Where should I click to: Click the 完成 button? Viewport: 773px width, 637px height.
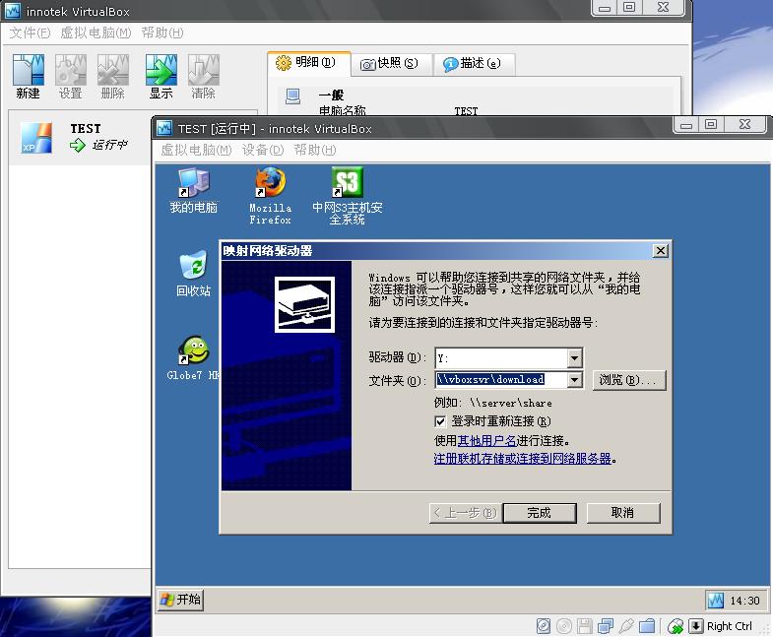[540, 513]
